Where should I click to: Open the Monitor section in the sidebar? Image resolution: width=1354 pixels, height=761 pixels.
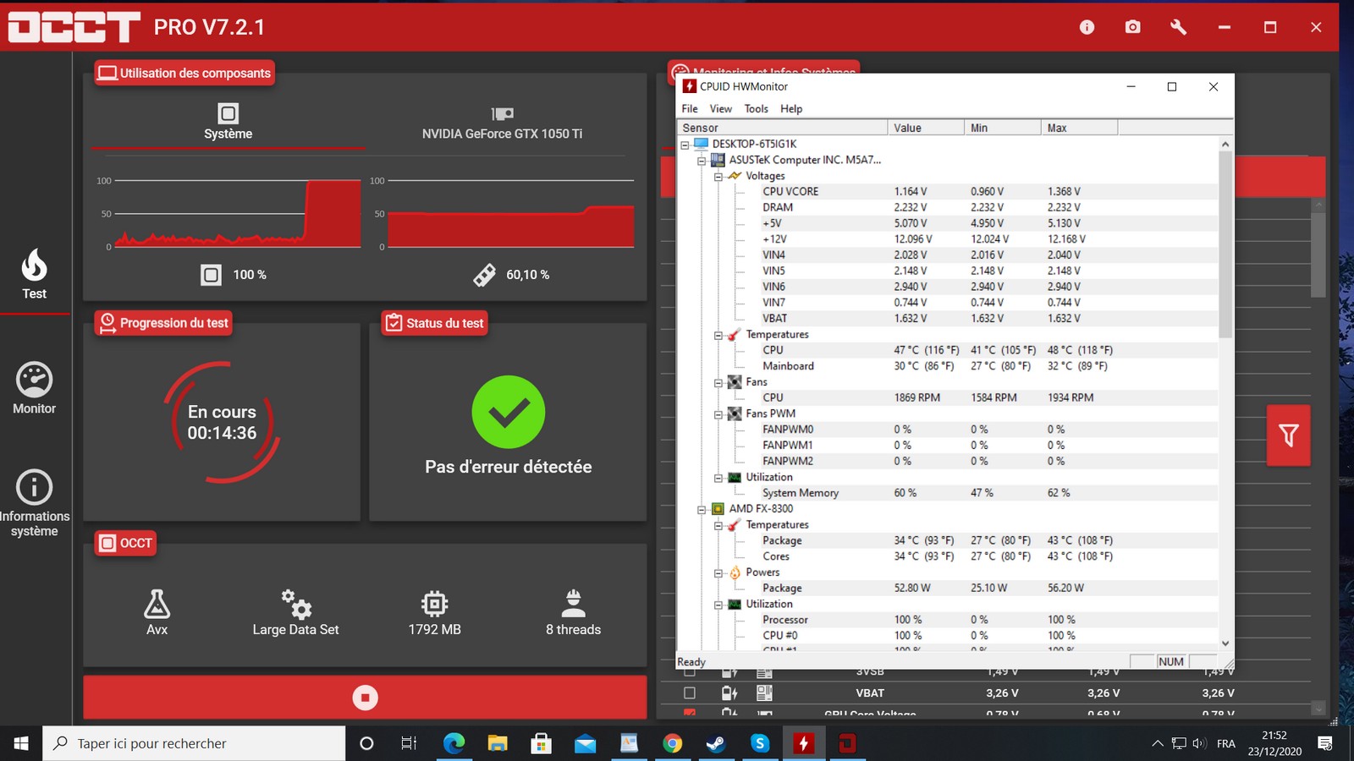click(x=35, y=389)
